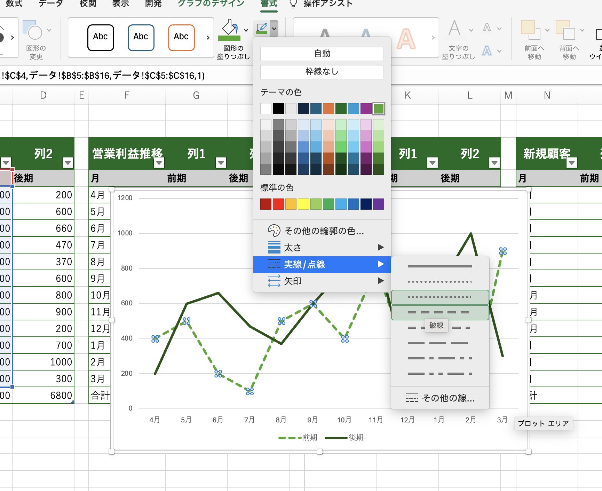Select 自動 automatic outline color
The image size is (602, 491).
(322, 54)
